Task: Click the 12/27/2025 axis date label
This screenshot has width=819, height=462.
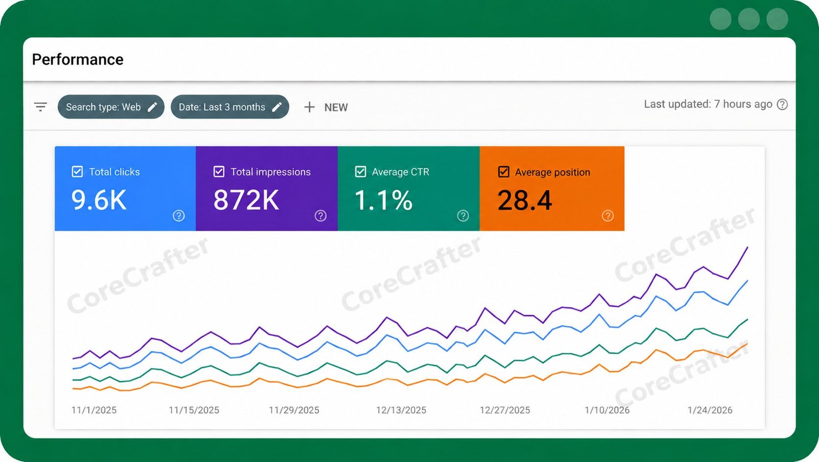Action: tap(505, 410)
